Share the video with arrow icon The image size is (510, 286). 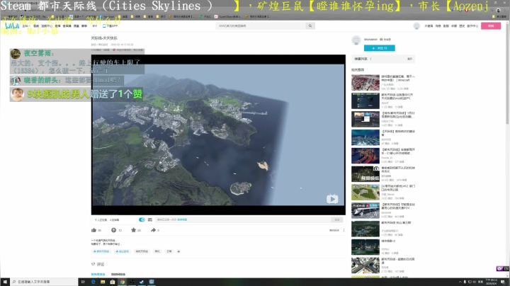[153, 230]
